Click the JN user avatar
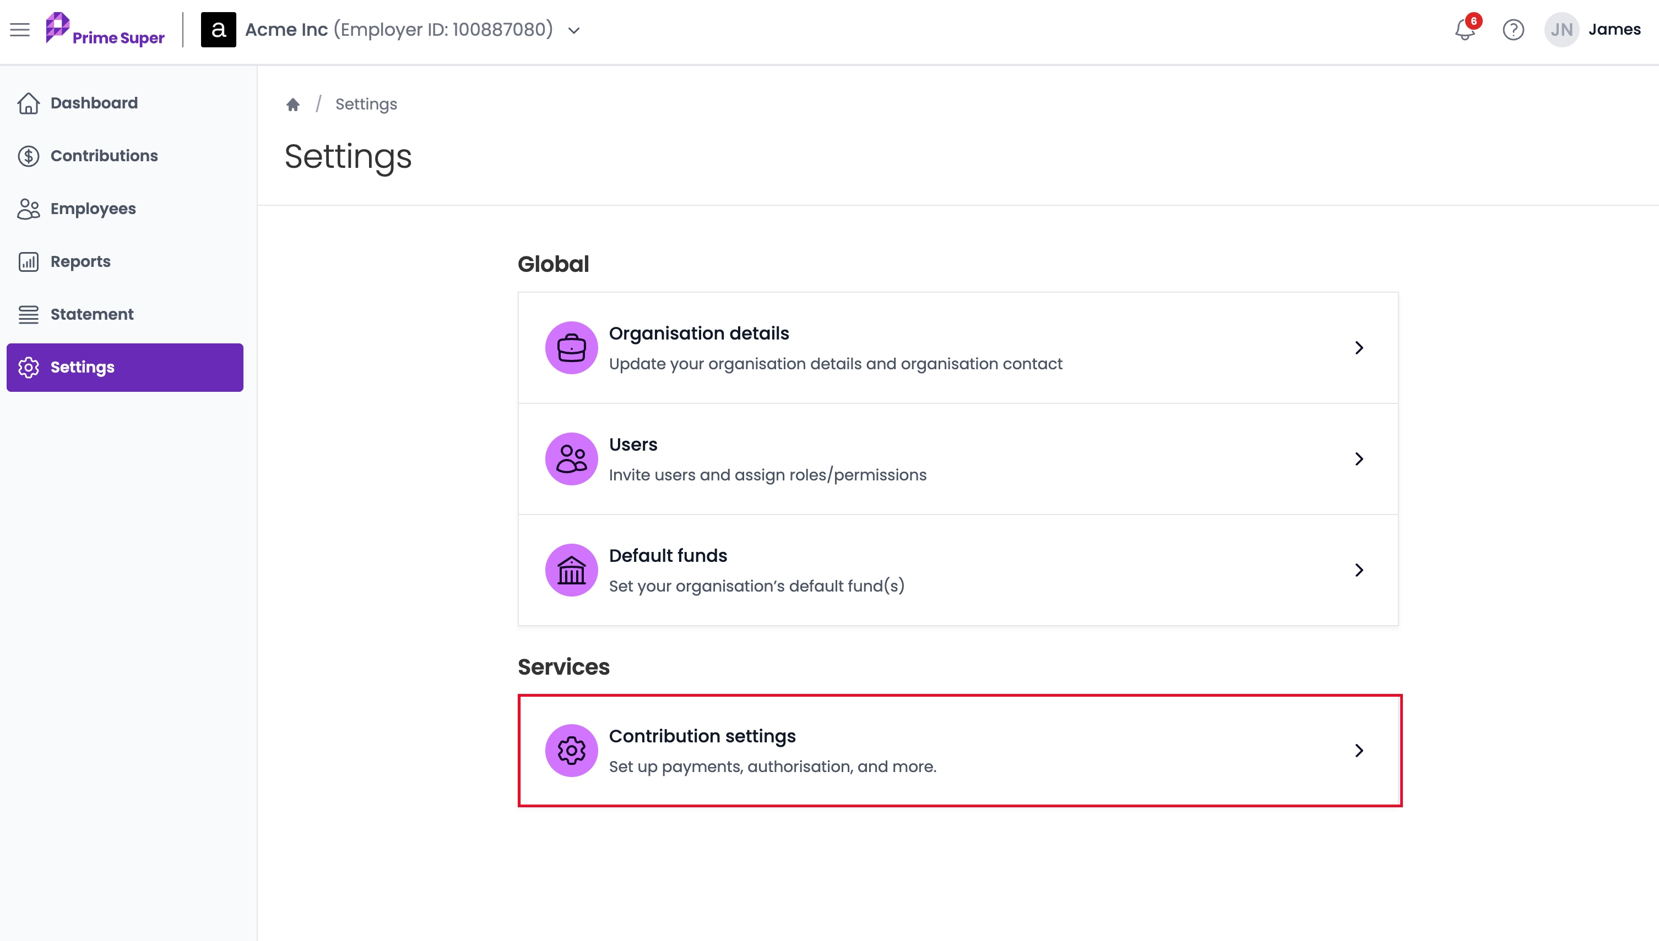 (x=1562, y=30)
